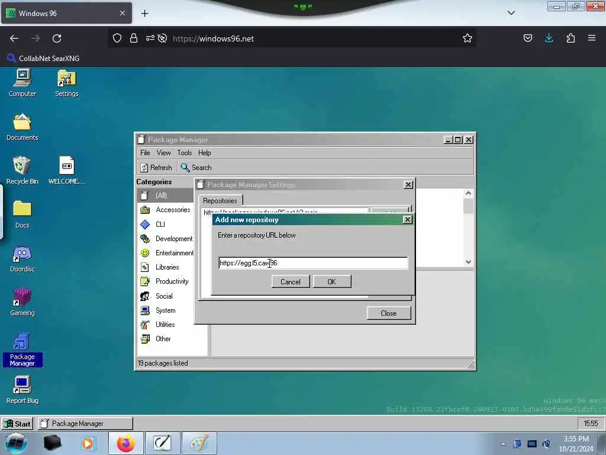
Task: Close the Package Manager Settings title bar X
Action: pos(408,185)
